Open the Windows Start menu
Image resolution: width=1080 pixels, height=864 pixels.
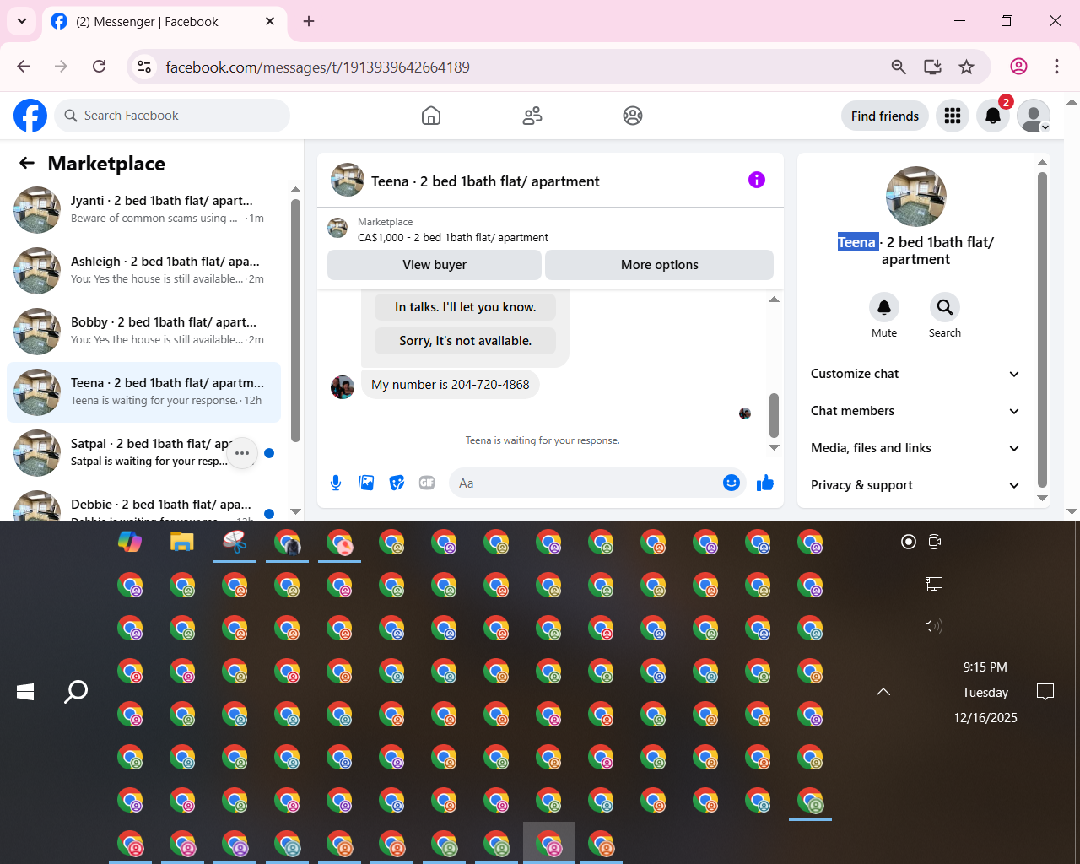pyautogui.click(x=25, y=692)
